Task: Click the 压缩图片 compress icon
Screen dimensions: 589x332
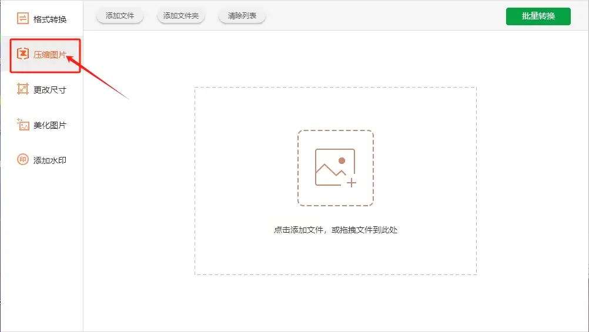Action: click(22, 54)
